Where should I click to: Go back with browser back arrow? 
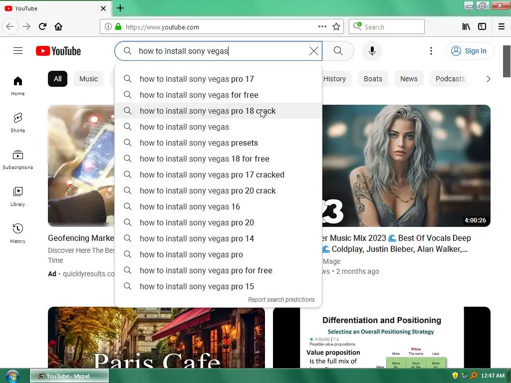click(10, 27)
